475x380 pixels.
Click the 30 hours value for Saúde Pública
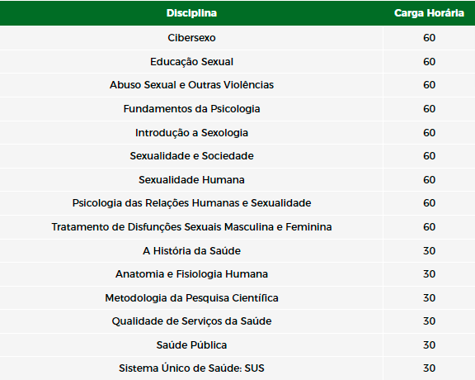(429, 345)
